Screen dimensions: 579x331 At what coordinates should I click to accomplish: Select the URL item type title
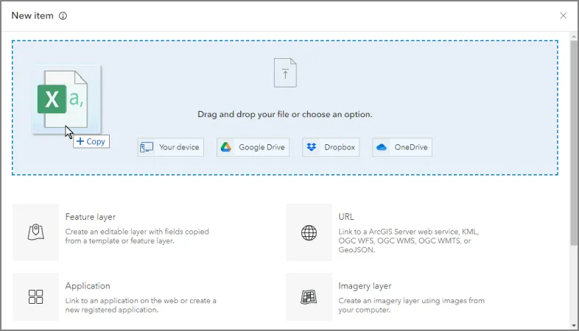coord(346,217)
